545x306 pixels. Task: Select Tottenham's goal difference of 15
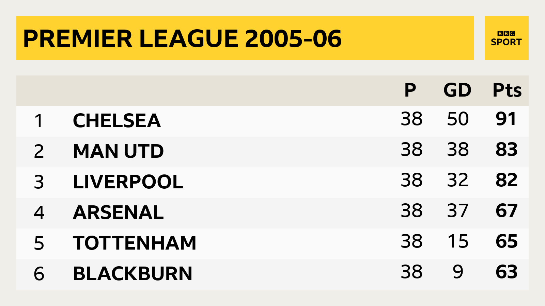(458, 241)
